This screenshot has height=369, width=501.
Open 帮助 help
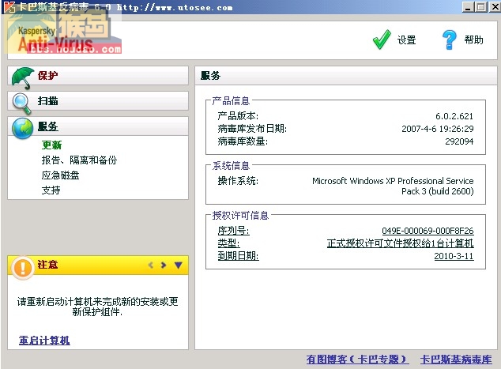(473, 40)
